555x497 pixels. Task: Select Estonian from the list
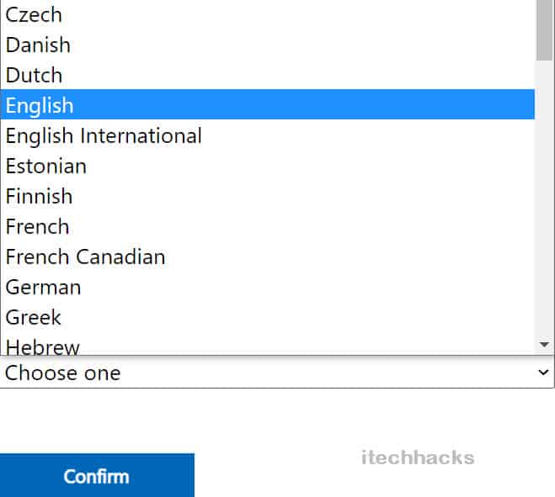click(45, 166)
